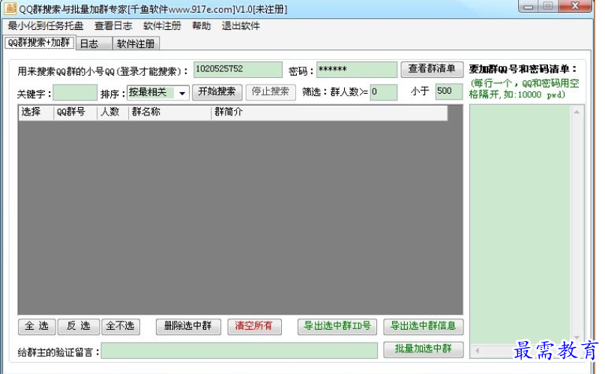The height and width of the screenshot is (374, 605).
Task: Click the QQ number field showing 1020525752
Action: tap(238, 70)
